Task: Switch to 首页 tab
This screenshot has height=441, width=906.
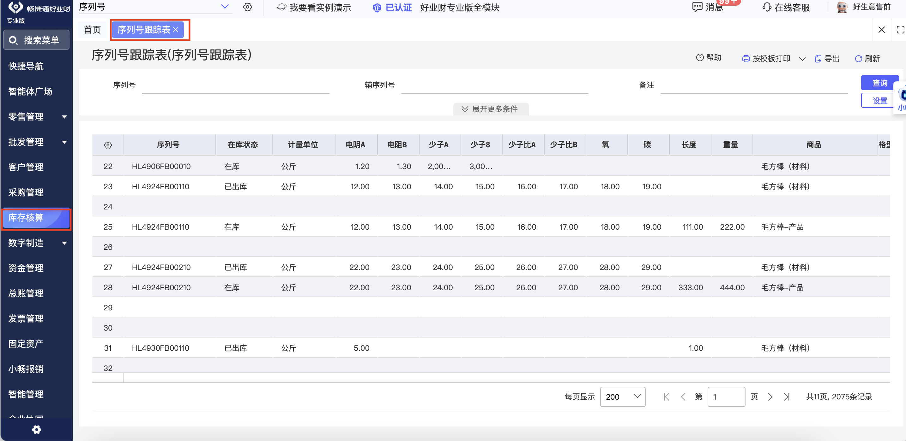Action: (92, 30)
